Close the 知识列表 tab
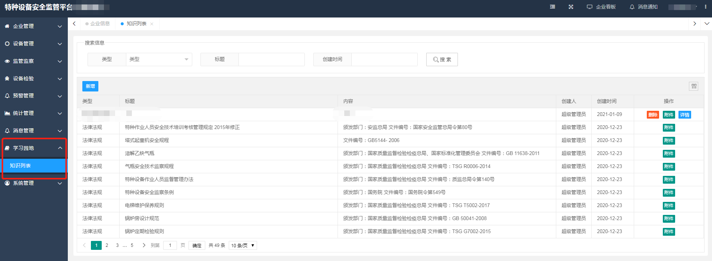Image resolution: width=712 pixels, height=261 pixels. click(152, 24)
